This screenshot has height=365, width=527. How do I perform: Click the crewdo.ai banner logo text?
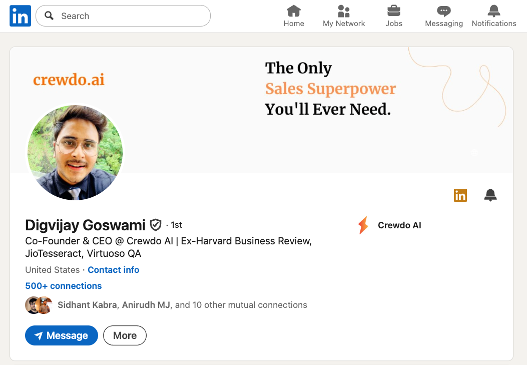point(69,80)
